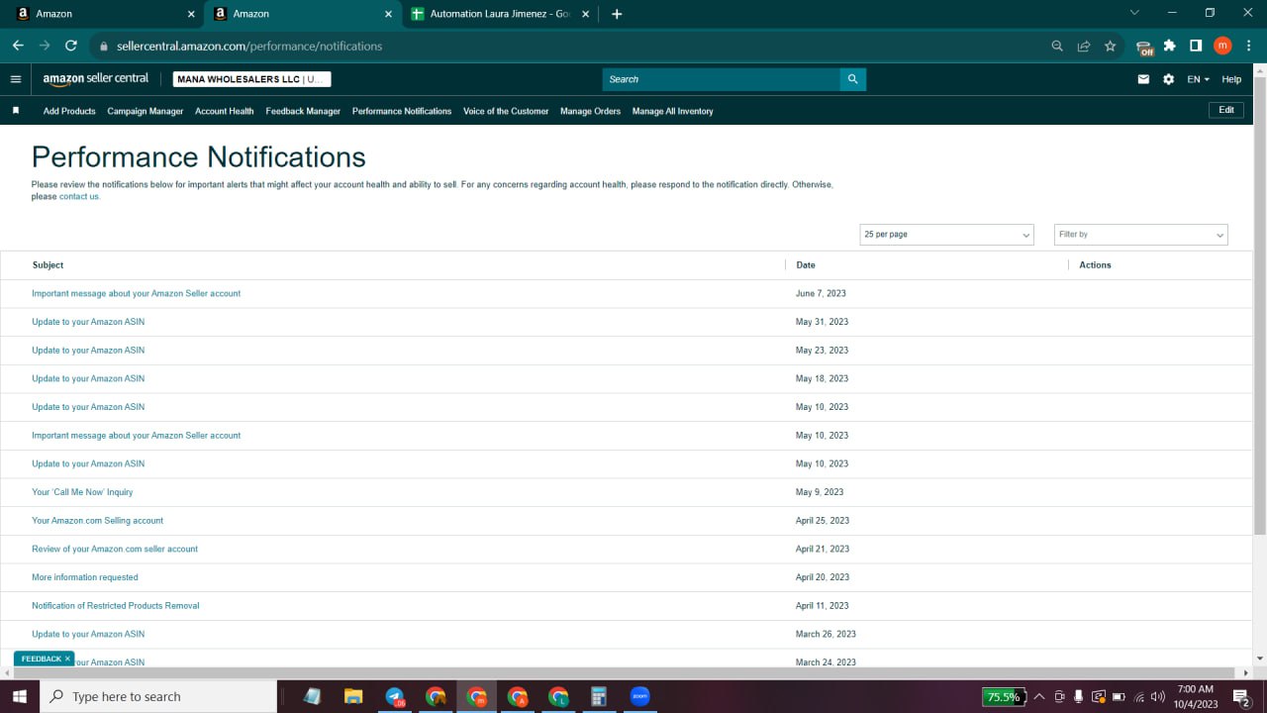Open the Calculator taskbar icon
This screenshot has width=1267, height=713.
598,696
